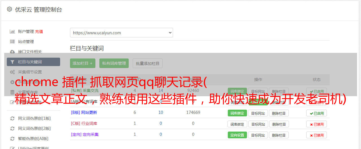
Task: Select the 栏目与关键词 sidebar item
Action: point(33,62)
